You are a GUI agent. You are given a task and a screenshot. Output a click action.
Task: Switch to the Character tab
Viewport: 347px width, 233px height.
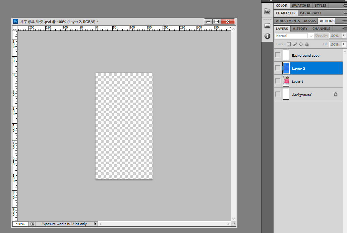[286, 13]
